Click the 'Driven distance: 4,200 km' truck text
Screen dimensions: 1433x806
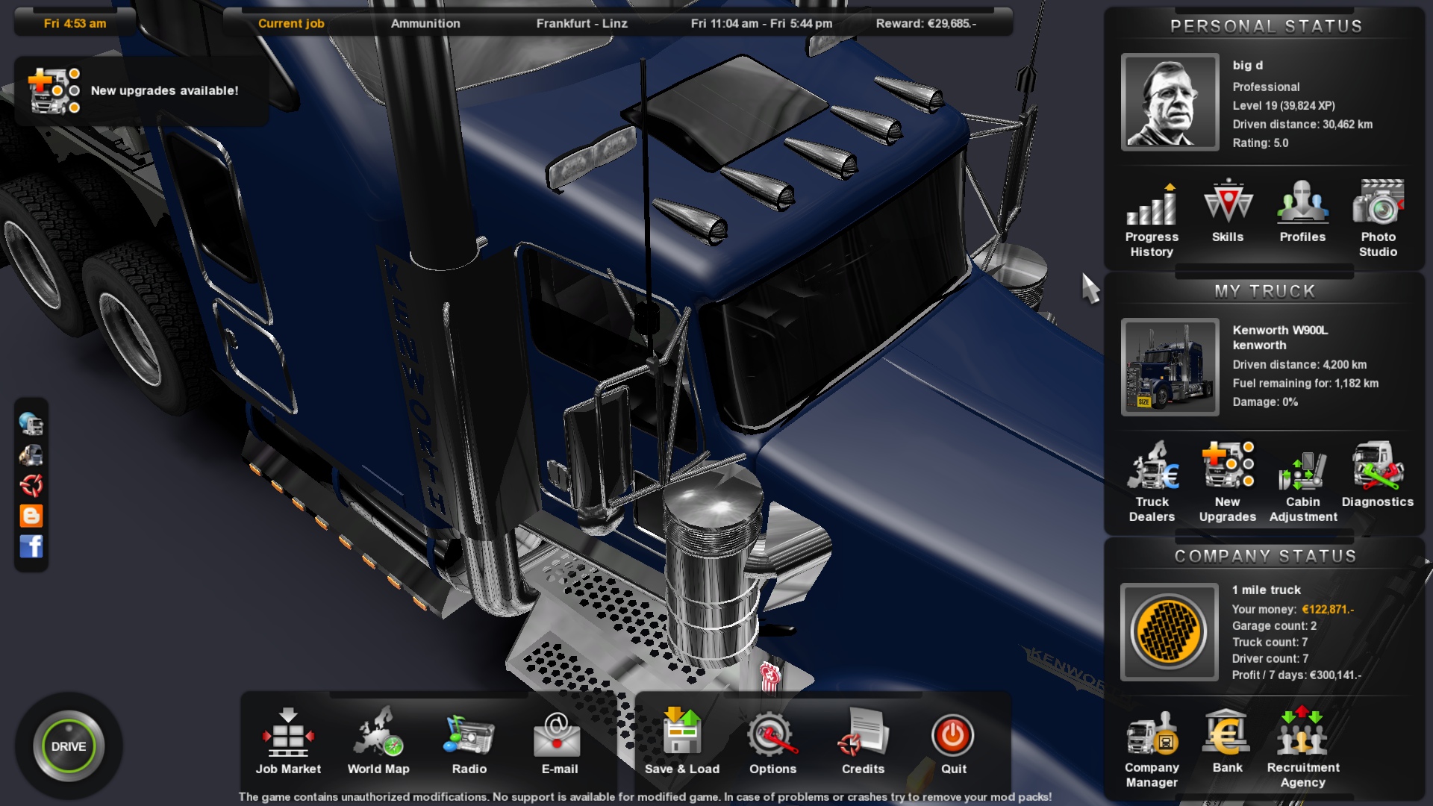(1299, 364)
